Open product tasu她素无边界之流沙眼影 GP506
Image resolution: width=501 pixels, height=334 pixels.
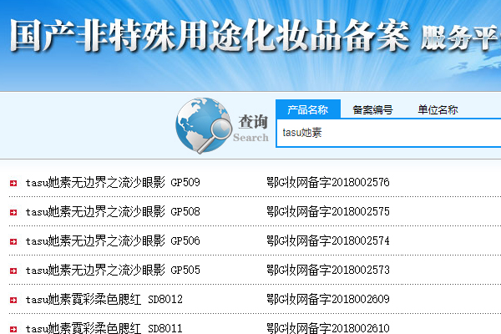point(113,241)
